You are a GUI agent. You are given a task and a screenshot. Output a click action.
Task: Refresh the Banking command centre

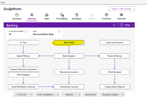(114, 25)
